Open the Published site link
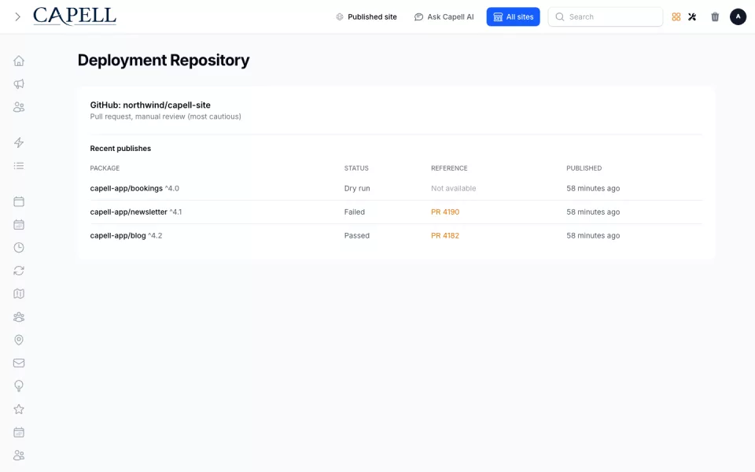755x472 pixels. 366,17
